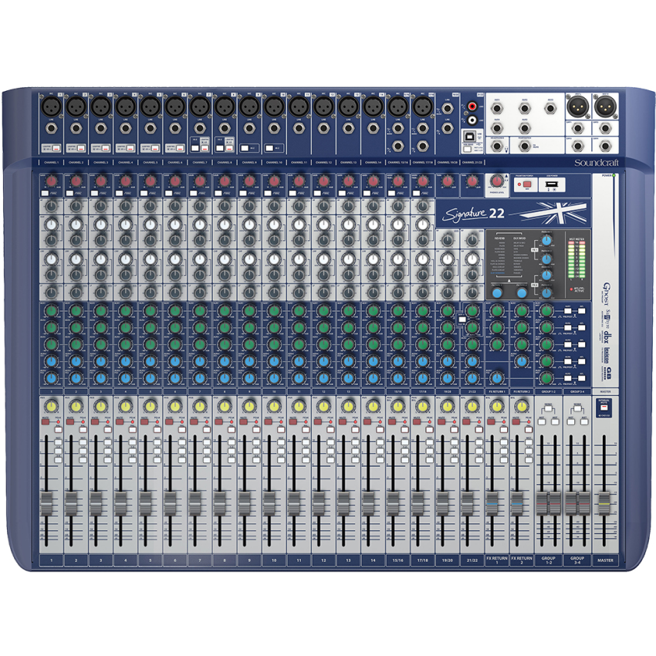The height and width of the screenshot is (656, 656).
Task: Enable the phantom power switch
Action: click(527, 183)
